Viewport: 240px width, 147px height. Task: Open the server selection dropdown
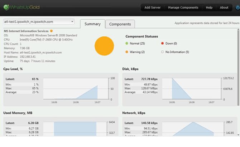click(39, 22)
